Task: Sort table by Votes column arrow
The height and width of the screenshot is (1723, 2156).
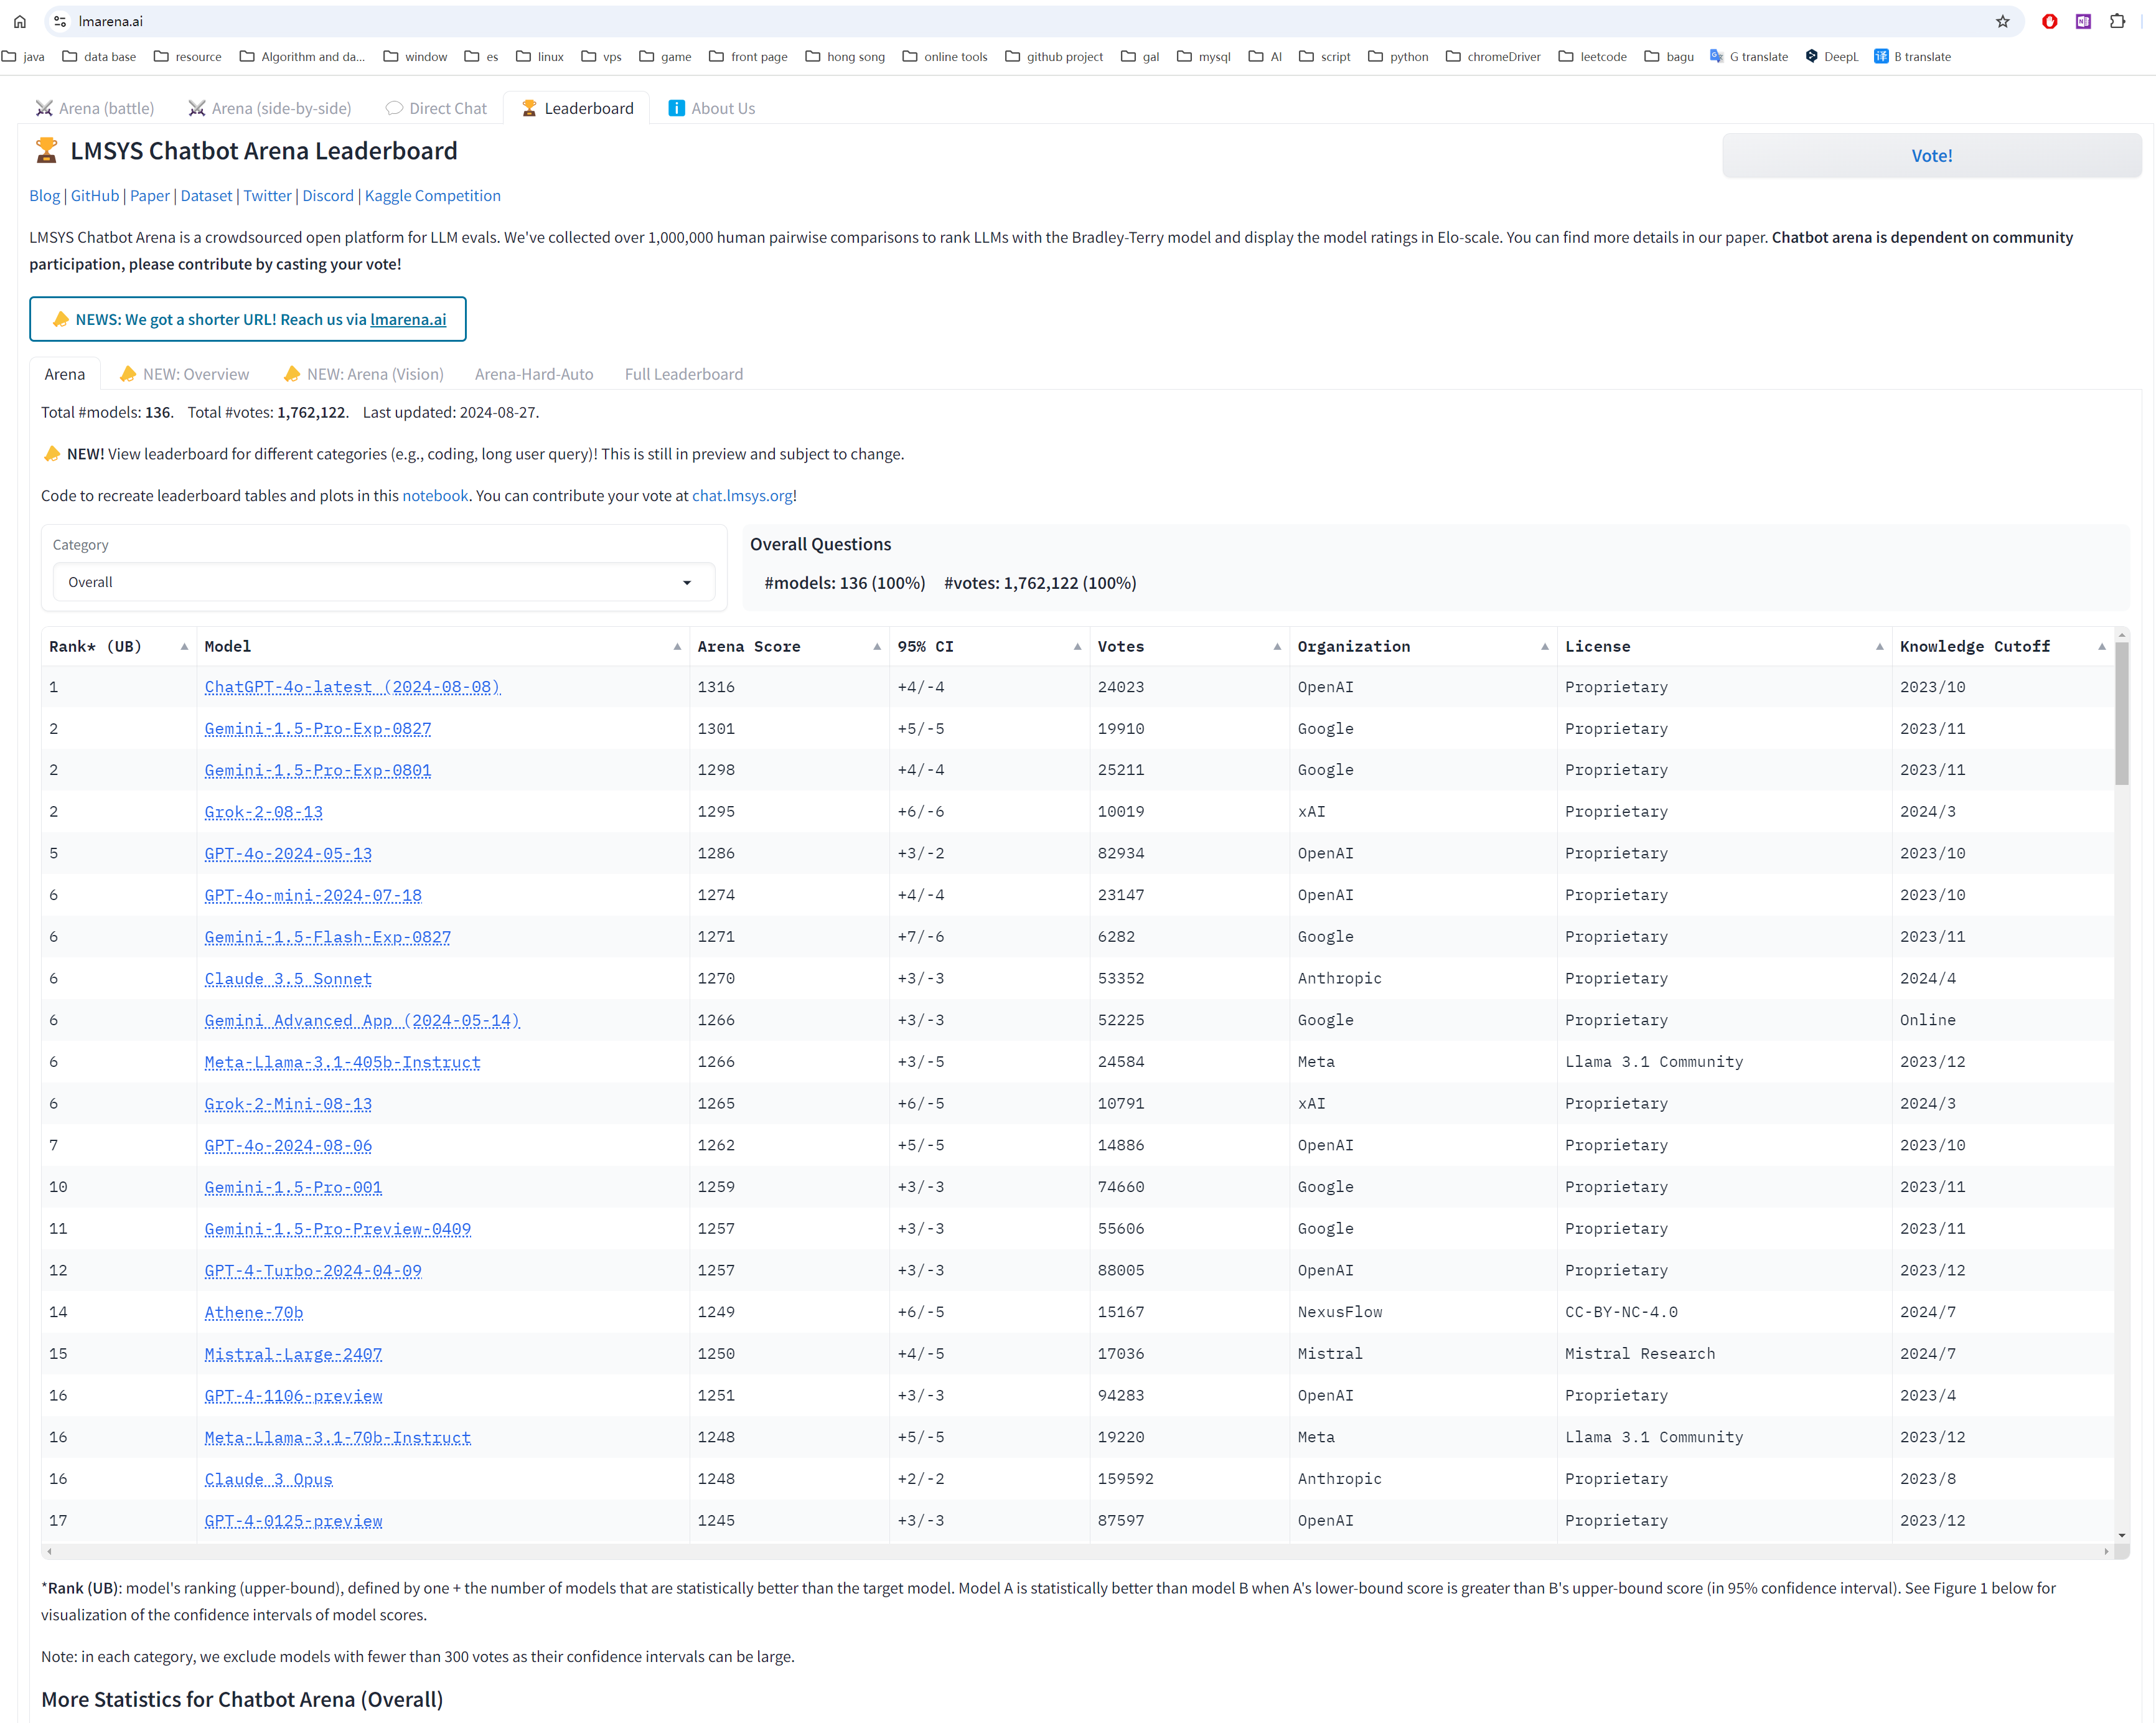Action: pyautogui.click(x=1277, y=647)
